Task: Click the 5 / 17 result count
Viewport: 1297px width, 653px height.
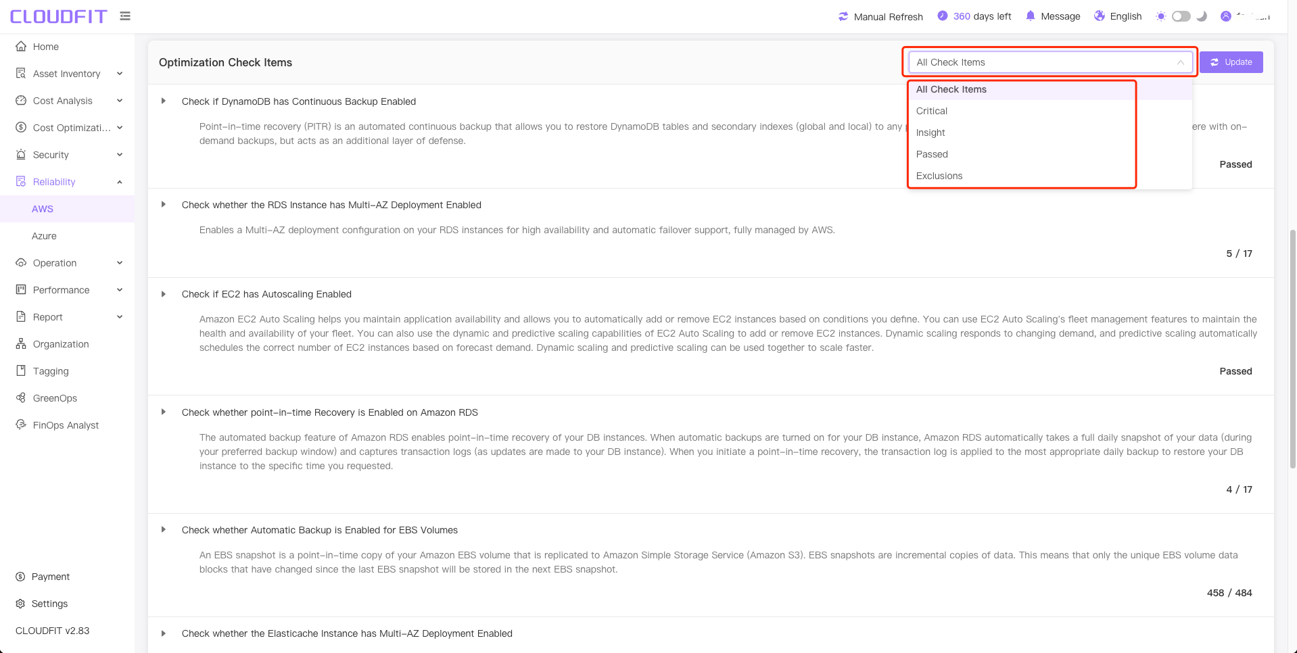Action: [1239, 253]
